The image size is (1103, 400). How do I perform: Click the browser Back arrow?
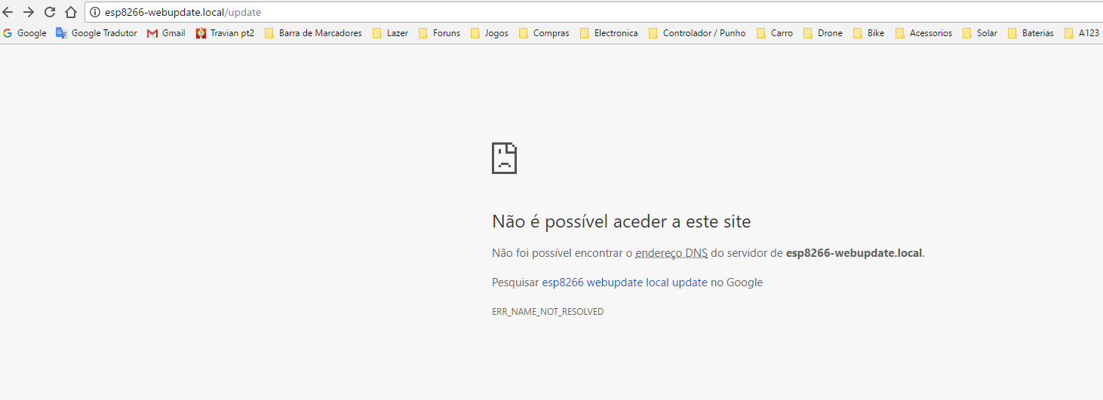(x=8, y=12)
